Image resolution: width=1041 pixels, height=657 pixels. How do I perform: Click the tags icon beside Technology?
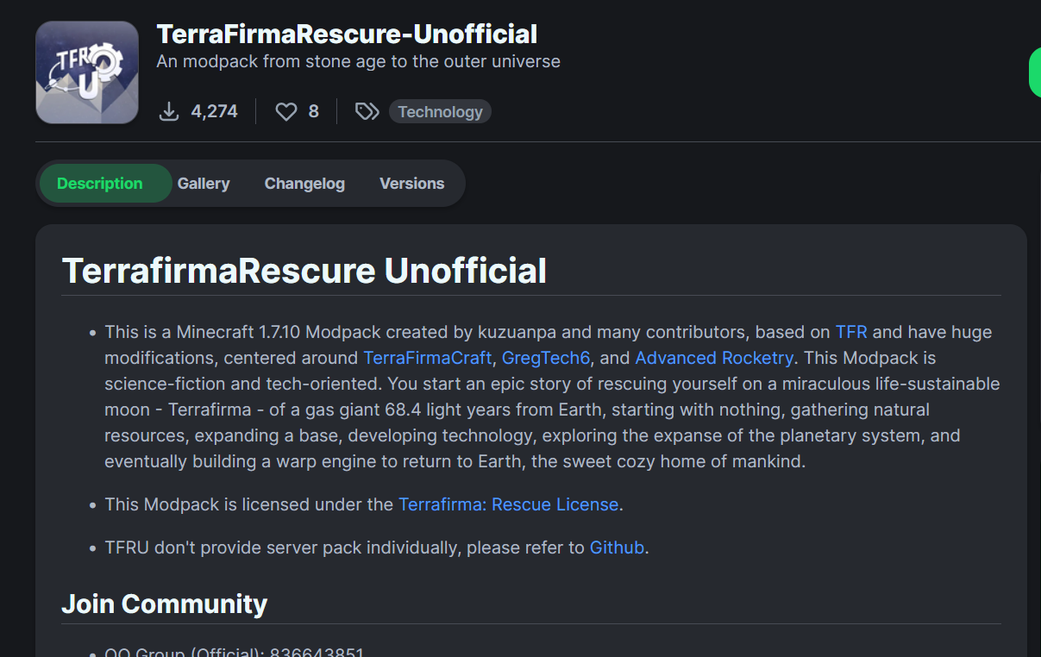[x=367, y=111]
